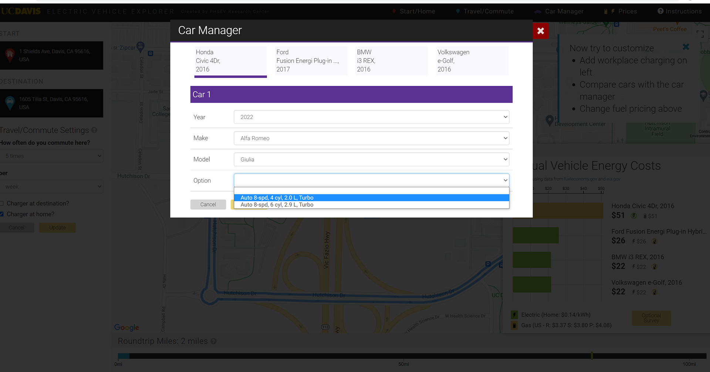Click the bus stop icon near Vic Fazio Hwy
Screen dimensions: 710x372
[488, 264]
